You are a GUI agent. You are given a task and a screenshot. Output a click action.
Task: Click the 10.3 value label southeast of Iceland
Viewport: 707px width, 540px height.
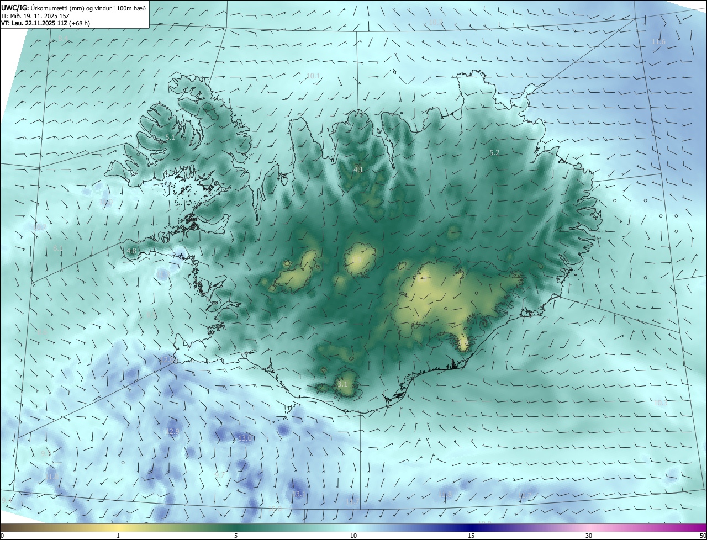pos(661,403)
